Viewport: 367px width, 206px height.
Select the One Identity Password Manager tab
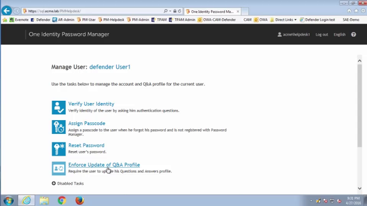point(212,11)
